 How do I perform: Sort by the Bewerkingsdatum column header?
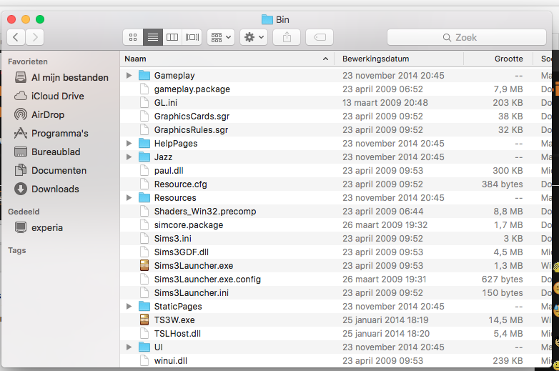[399, 59]
